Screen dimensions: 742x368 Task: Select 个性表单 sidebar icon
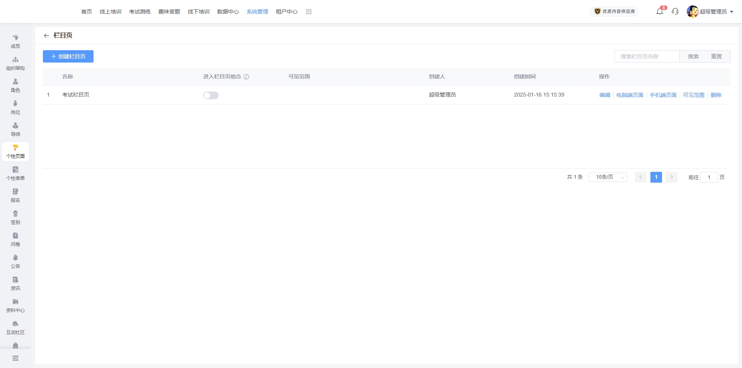pos(15,173)
